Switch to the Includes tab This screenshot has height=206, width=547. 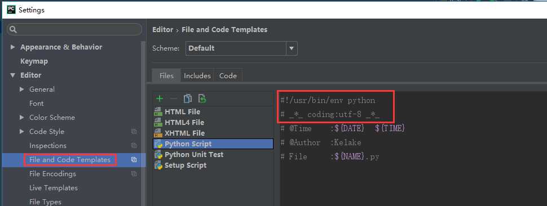(x=197, y=76)
